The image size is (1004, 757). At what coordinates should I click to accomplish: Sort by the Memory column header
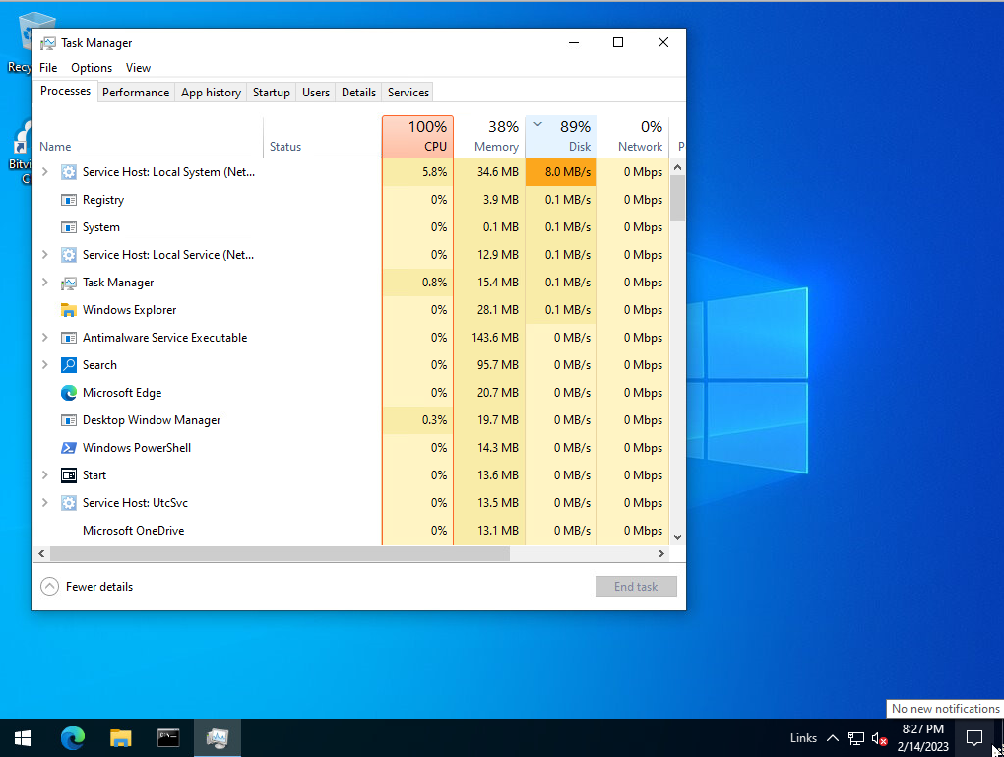(490, 137)
